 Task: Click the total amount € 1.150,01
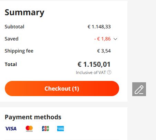(x=94, y=64)
